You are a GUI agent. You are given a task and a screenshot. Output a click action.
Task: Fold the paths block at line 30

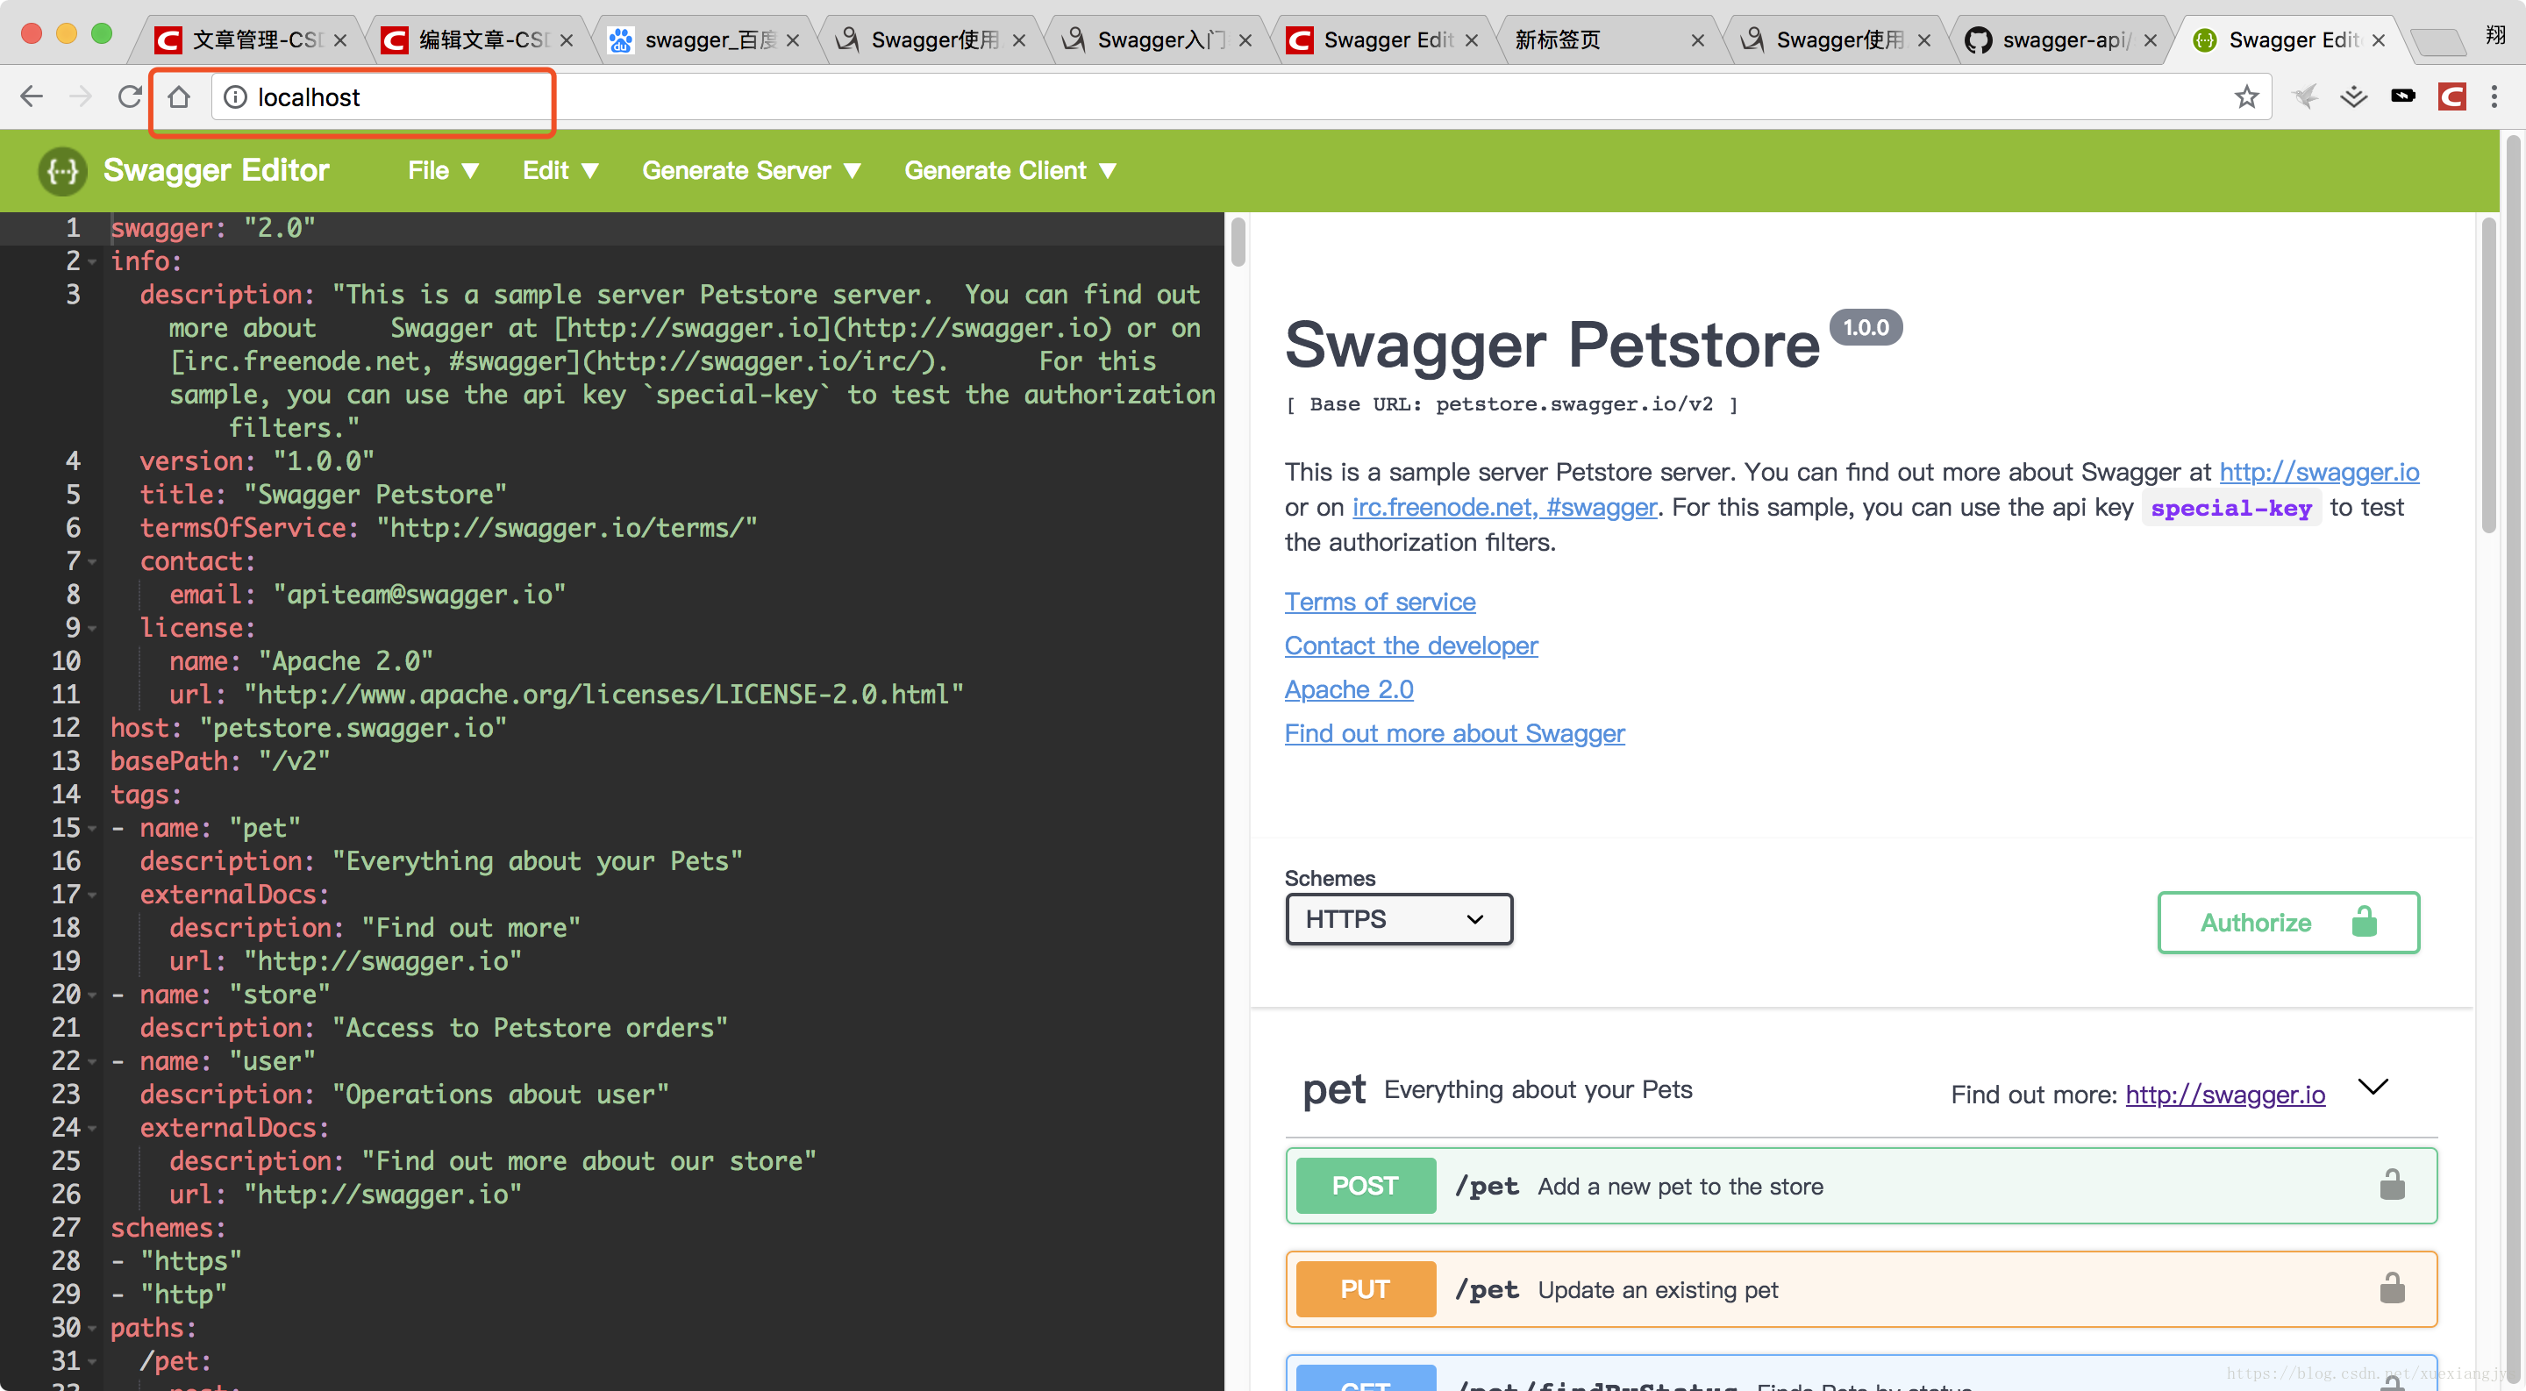92,1328
